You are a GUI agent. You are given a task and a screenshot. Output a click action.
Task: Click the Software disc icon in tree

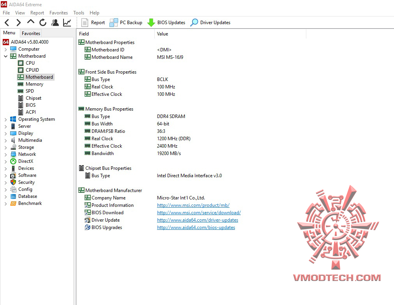pos(13,175)
